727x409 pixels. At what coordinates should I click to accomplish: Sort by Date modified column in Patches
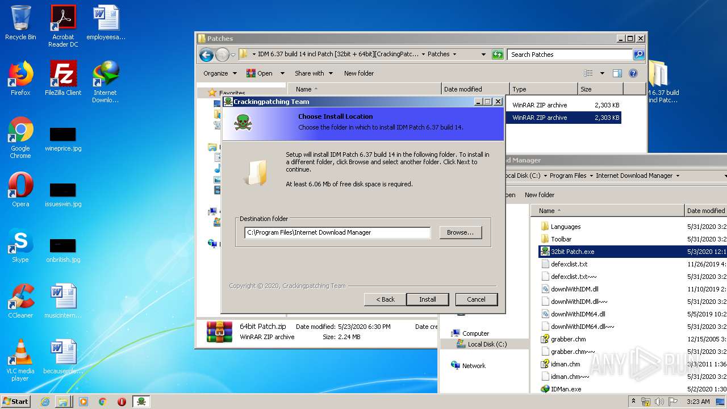(x=475, y=89)
